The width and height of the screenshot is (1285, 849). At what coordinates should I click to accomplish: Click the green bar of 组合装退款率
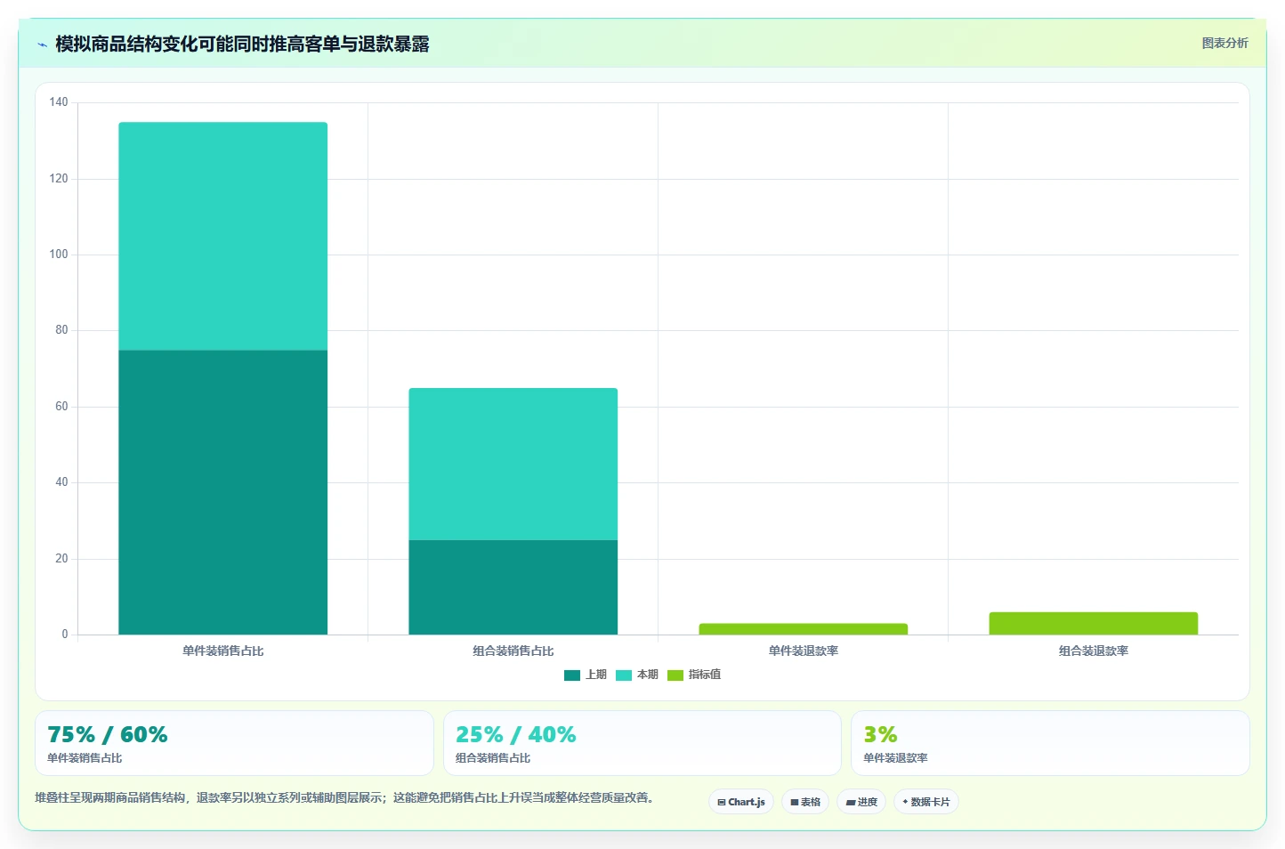pyautogui.click(x=1094, y=623)
